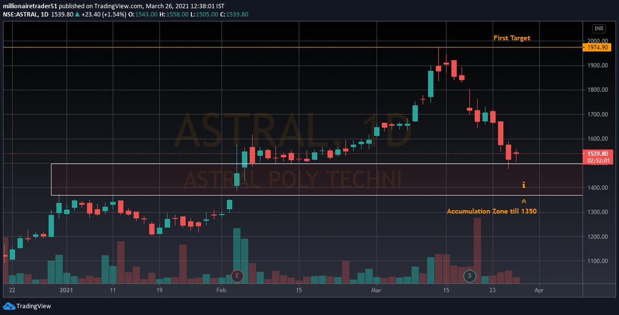Click the split 'S' marker icon
Image resolution: width=619 pixels, height=315 pixels.
(469, 275)
